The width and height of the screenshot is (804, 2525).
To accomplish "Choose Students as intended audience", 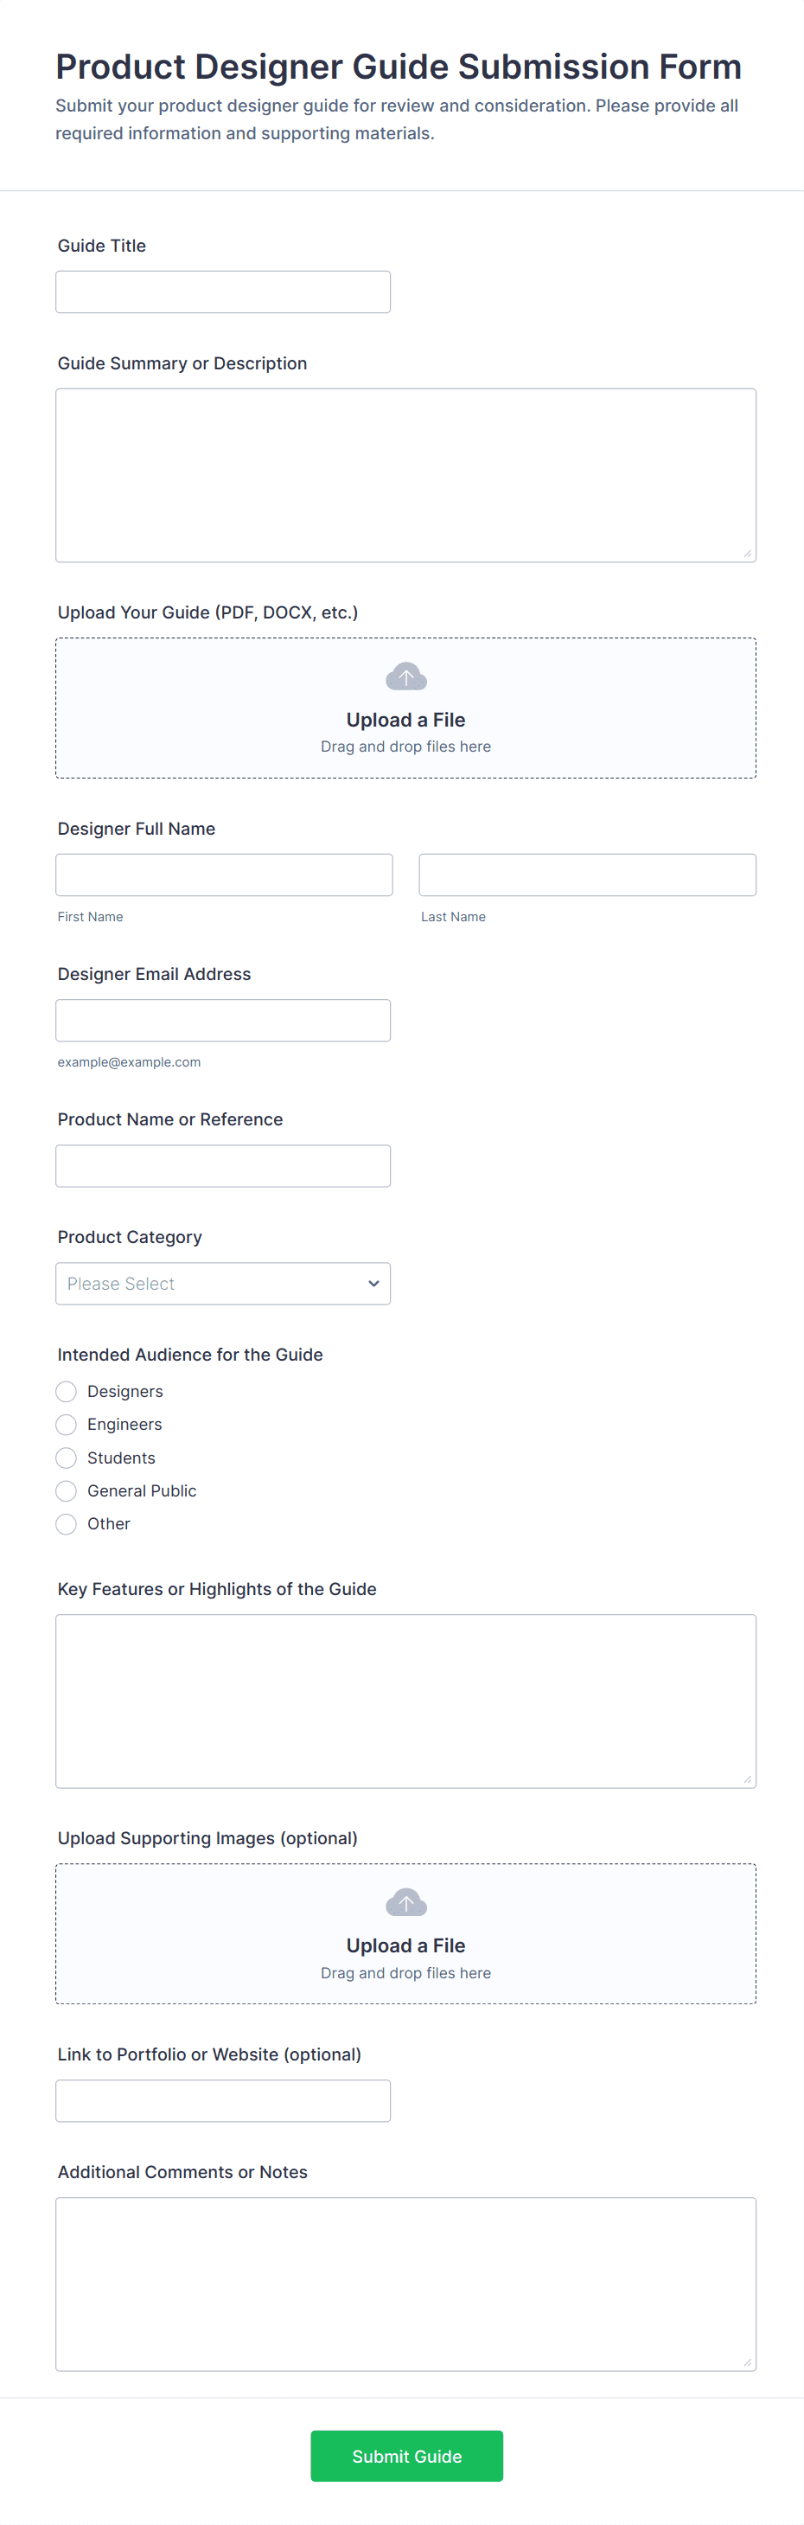I will click(67, 1458).
